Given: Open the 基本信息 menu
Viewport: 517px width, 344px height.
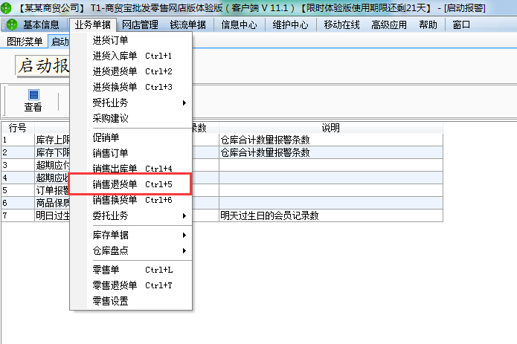Looking at the screenshot, I should pos(41,25).
